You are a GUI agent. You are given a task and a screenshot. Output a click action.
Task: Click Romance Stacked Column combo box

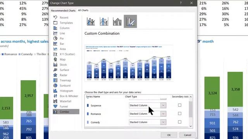click(x=148, y=114)
